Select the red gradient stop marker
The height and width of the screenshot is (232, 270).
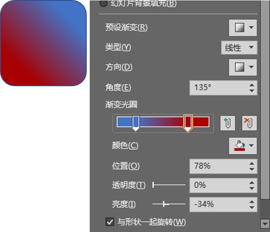tap(188, 123)
